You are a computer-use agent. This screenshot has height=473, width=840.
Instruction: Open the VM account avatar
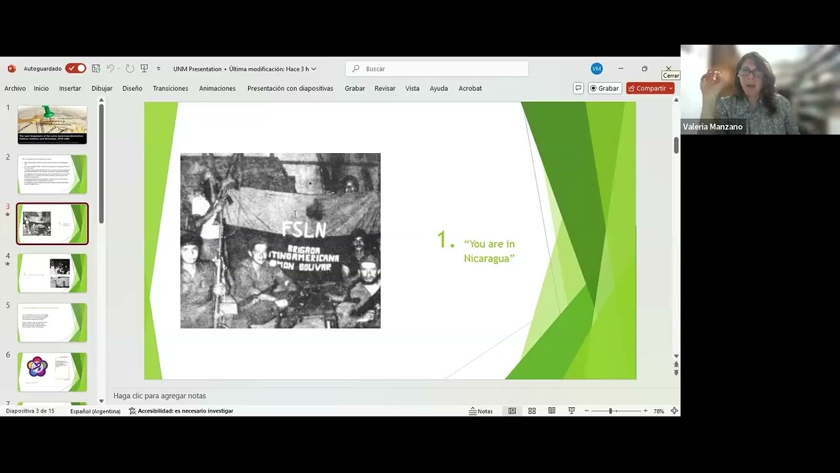[x=597, y=68]
